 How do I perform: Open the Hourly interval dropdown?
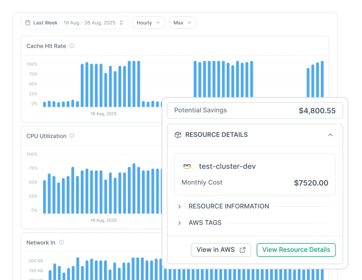pos(149,23)
